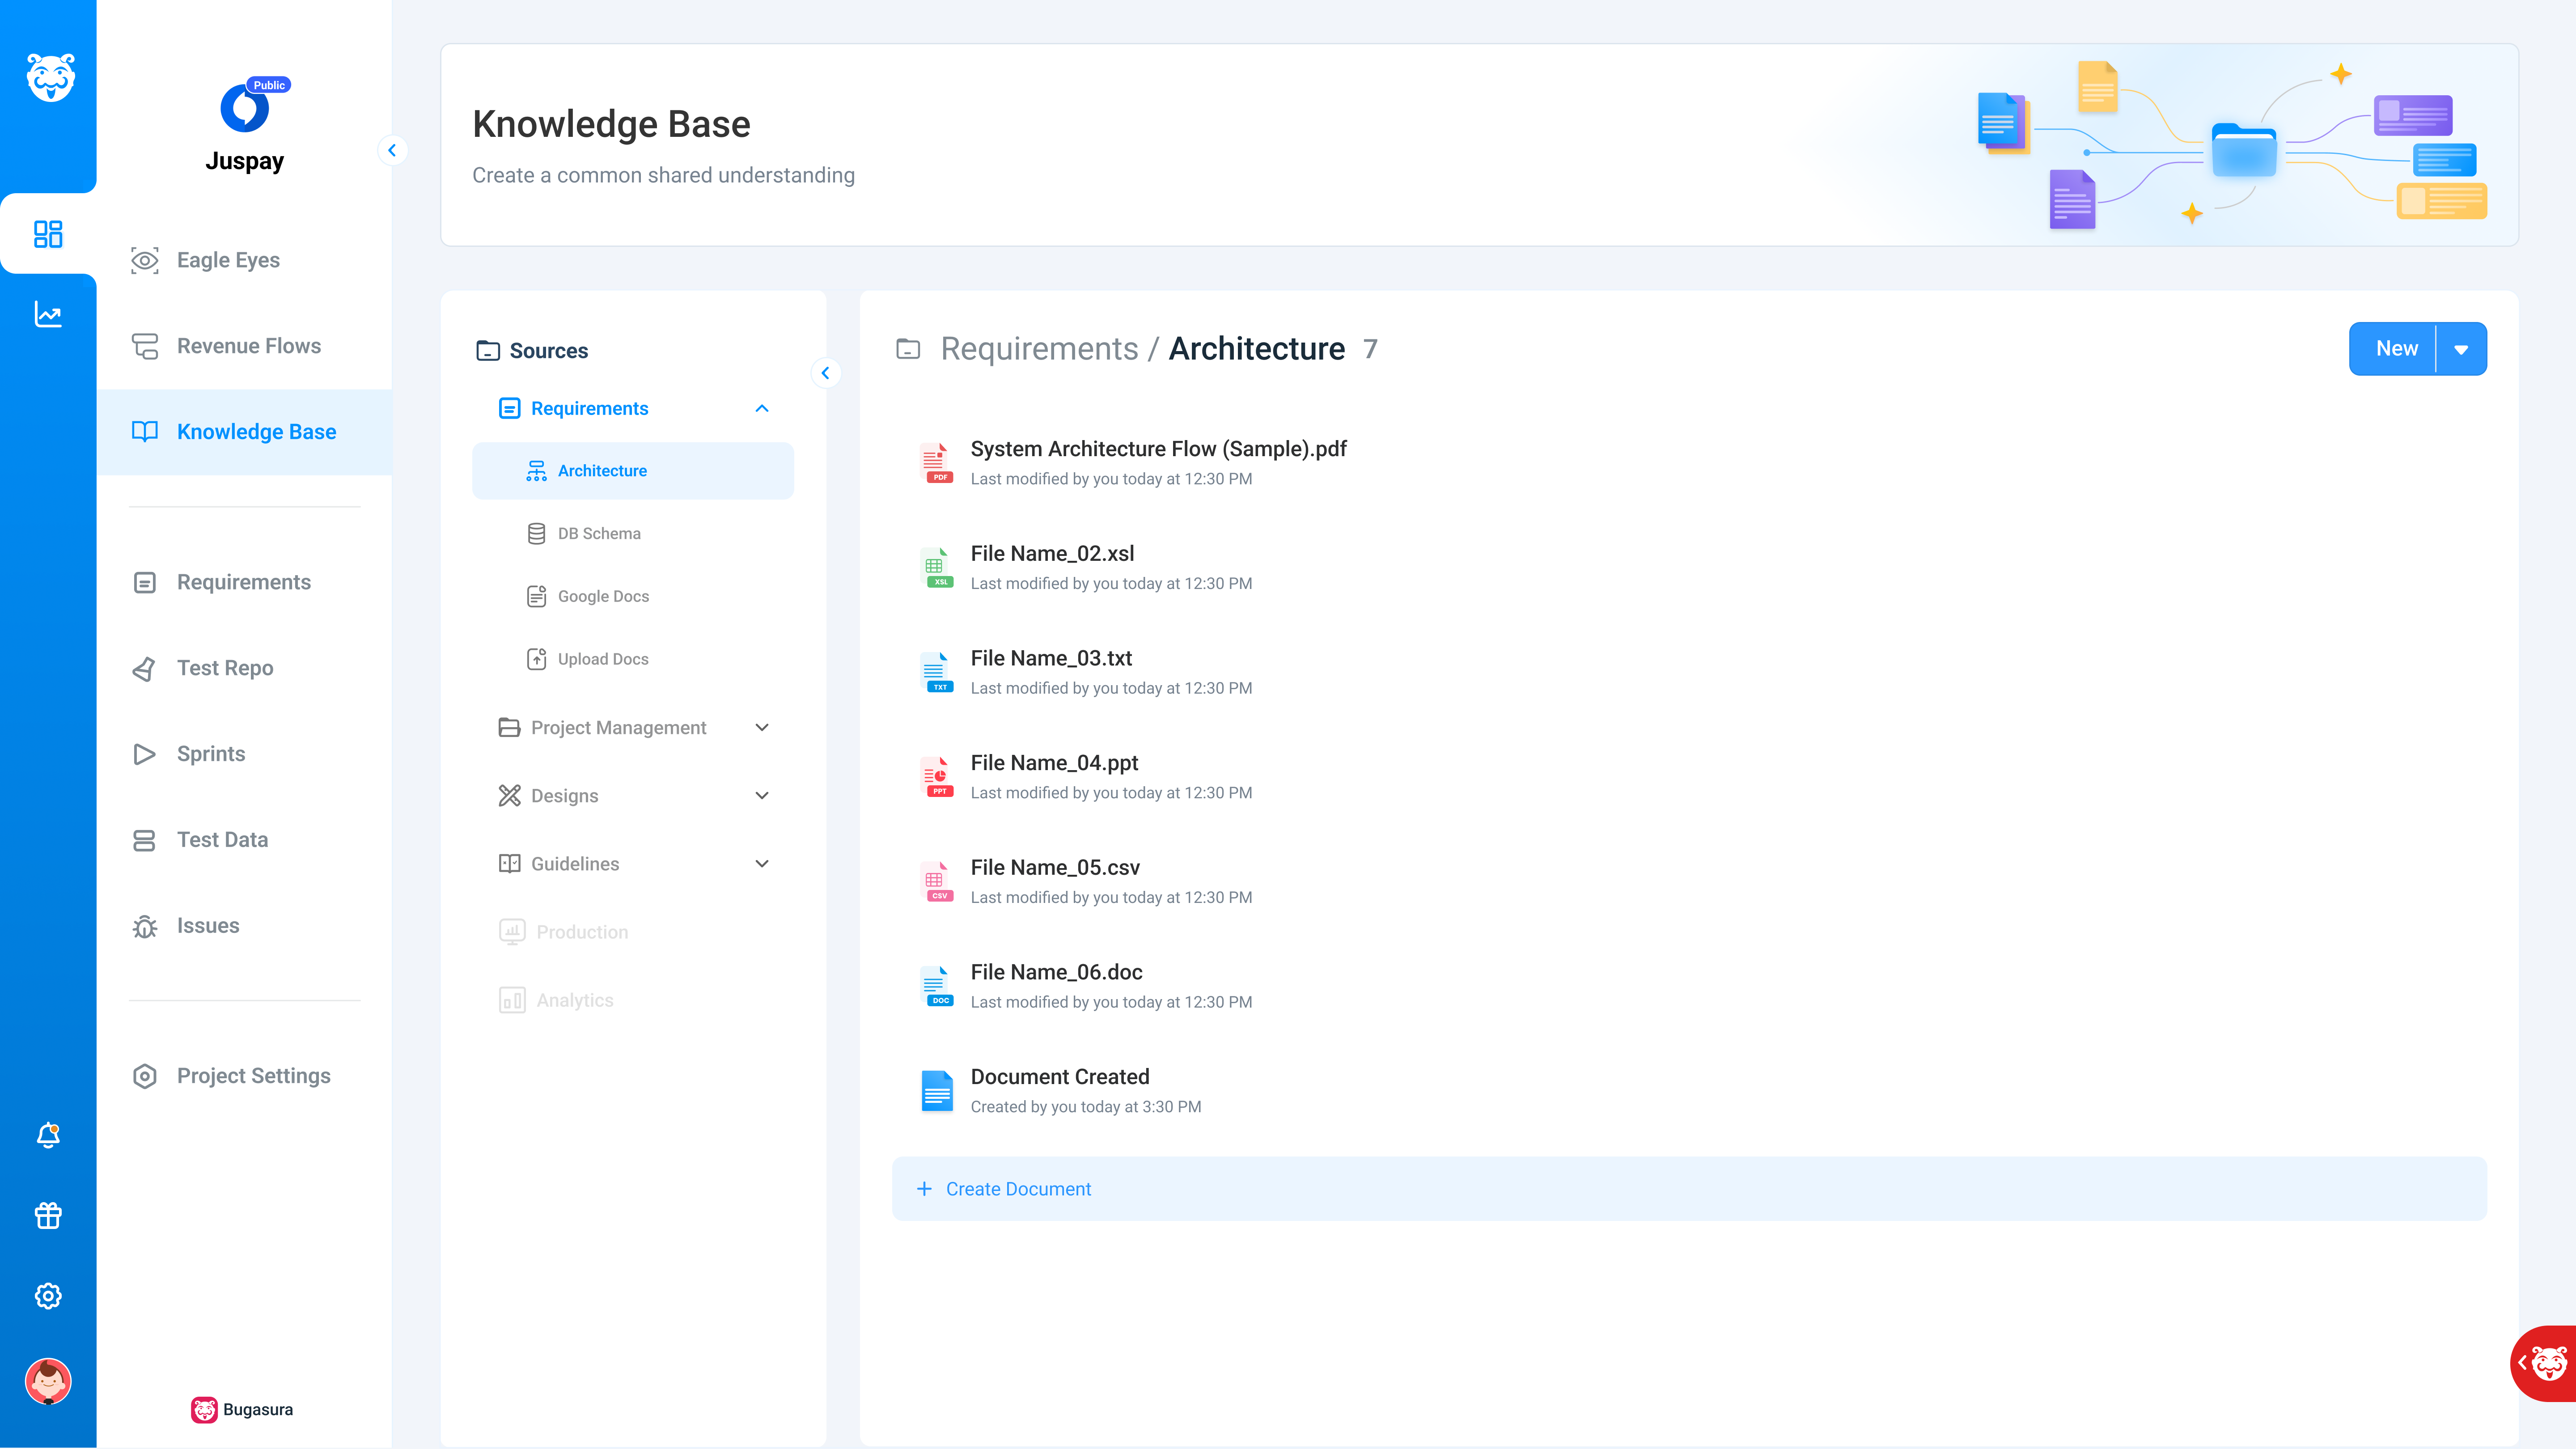Image resolution: width=2576 pixels, height=1449 pixels.
Task: Click the user avatar at bottom left
Action: pos(48,1381)
